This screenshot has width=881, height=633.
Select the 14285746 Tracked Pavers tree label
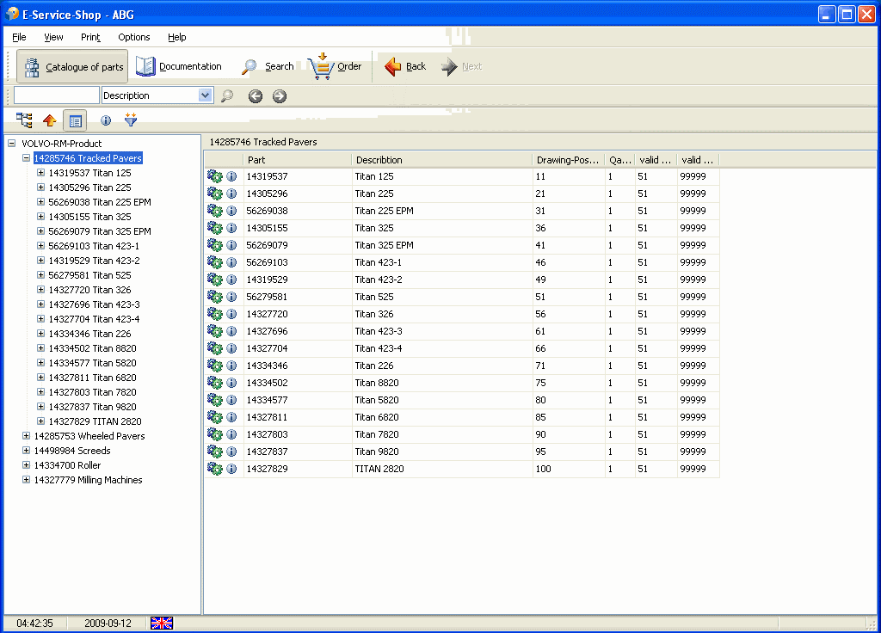pyautogui.click(x=88, y=158)
